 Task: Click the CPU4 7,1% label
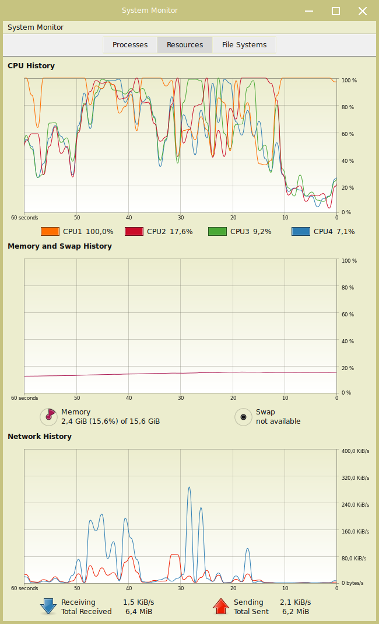(x=334, y=231)
